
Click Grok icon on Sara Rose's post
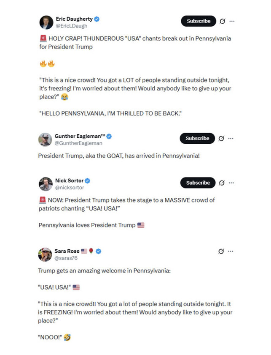[x=221, y=251]
